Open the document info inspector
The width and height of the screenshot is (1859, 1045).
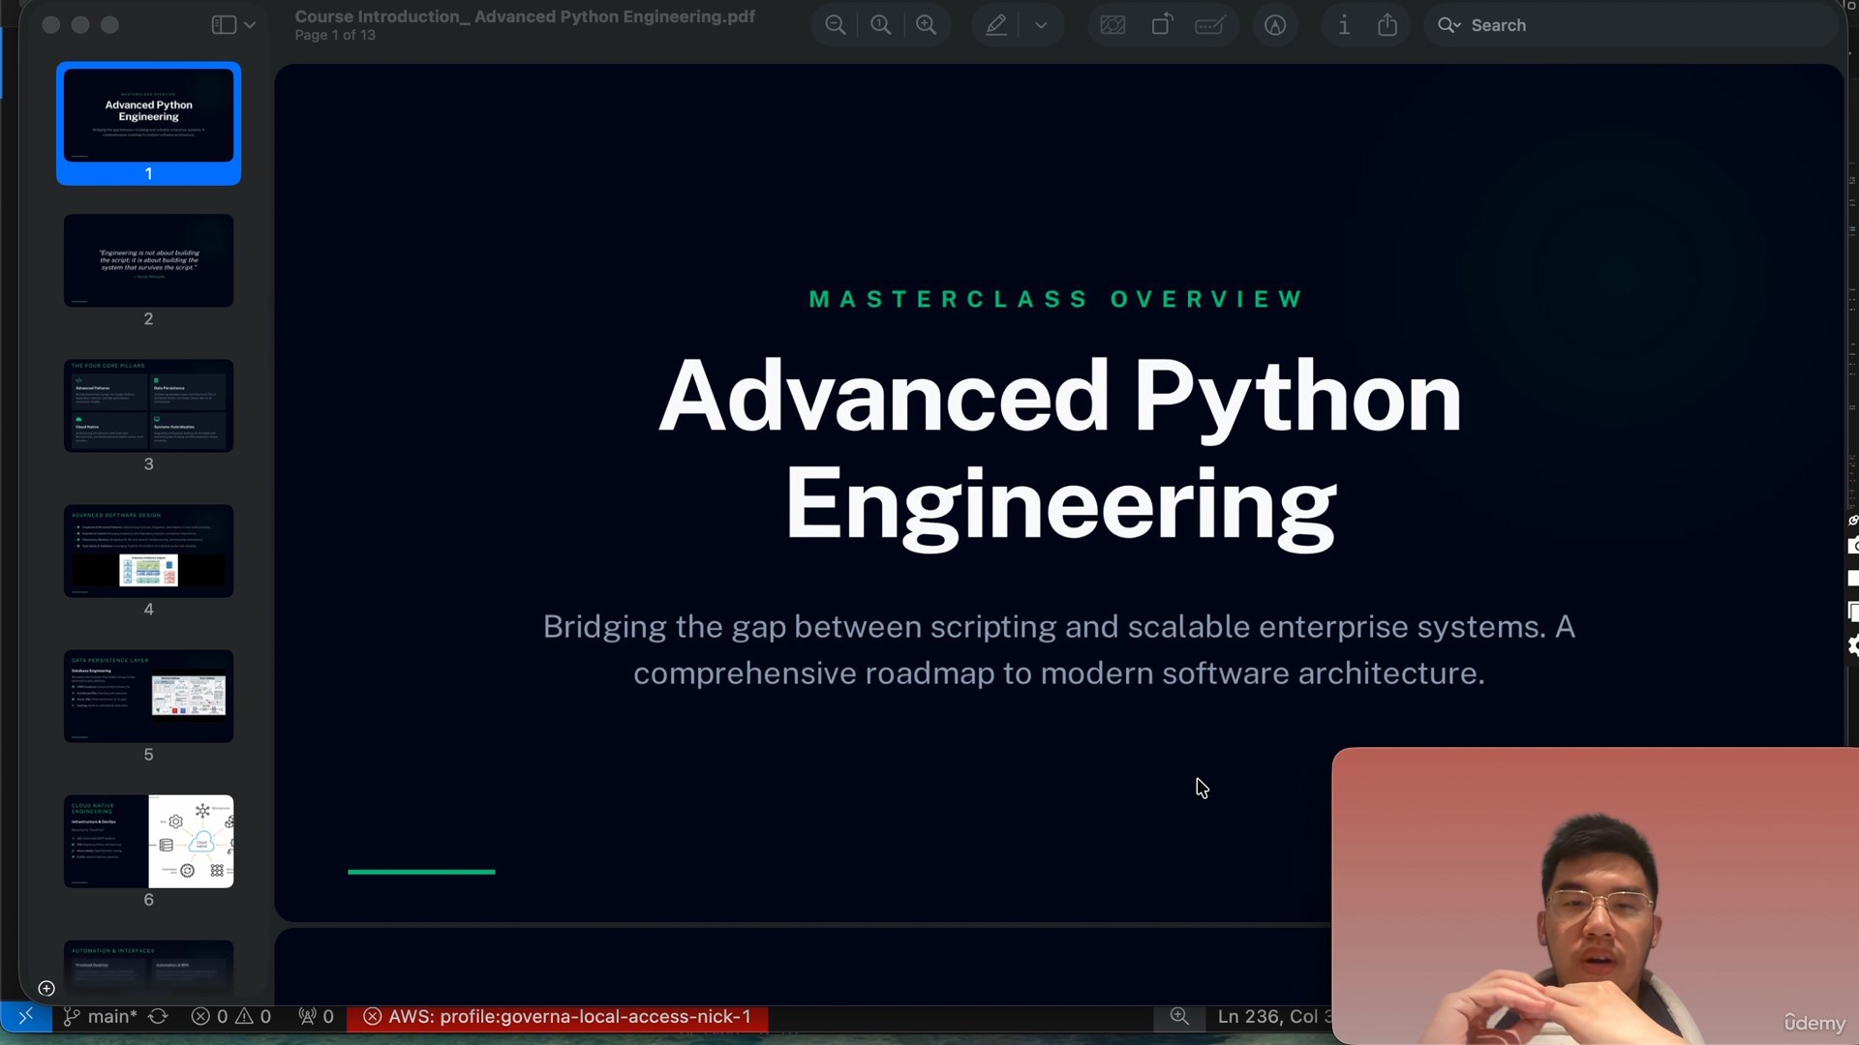click(1344, 25)
